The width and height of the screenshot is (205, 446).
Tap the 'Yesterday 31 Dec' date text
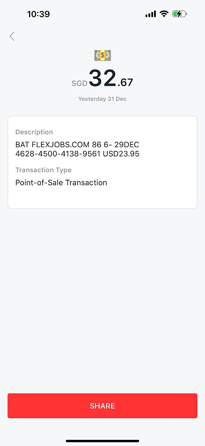(x=102, y=98)
